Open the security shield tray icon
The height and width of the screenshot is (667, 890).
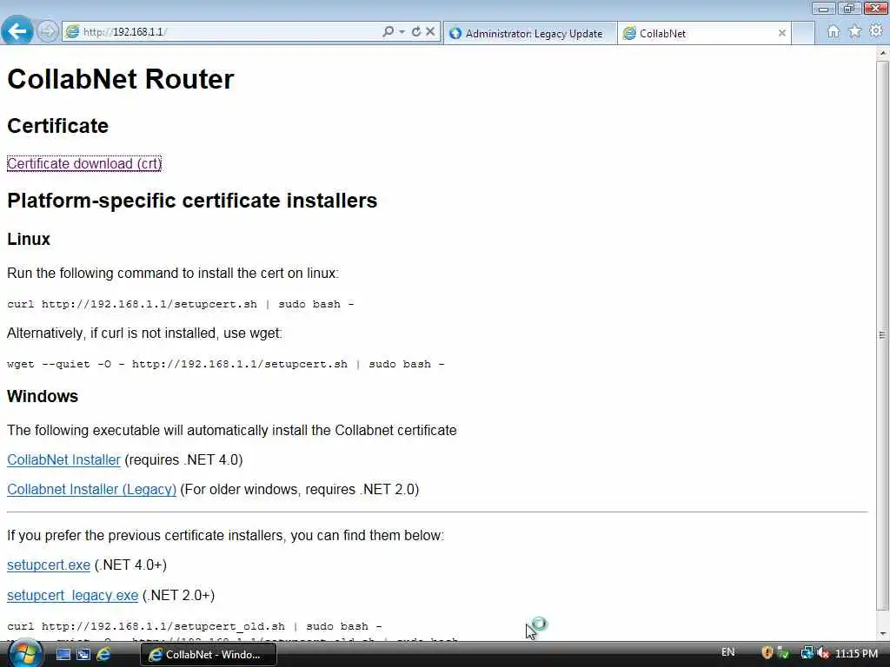point(767,653)
